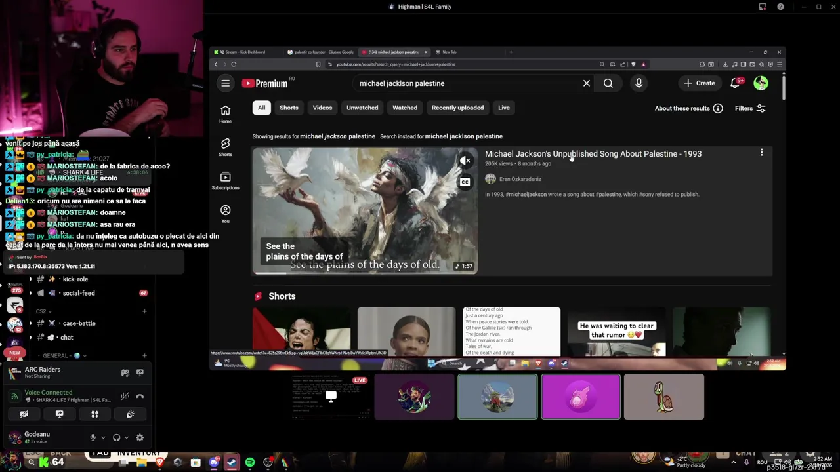Open File Explorer from the taskbar
The image size is (840, 472).
click(x=141, y=463)
